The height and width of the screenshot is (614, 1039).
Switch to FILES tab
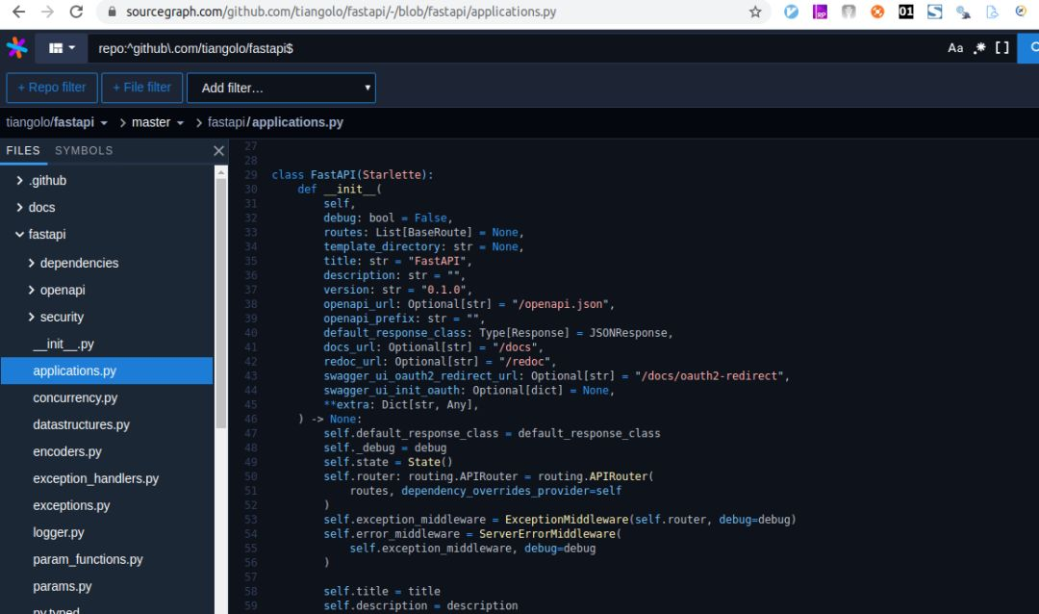point(23,150)
